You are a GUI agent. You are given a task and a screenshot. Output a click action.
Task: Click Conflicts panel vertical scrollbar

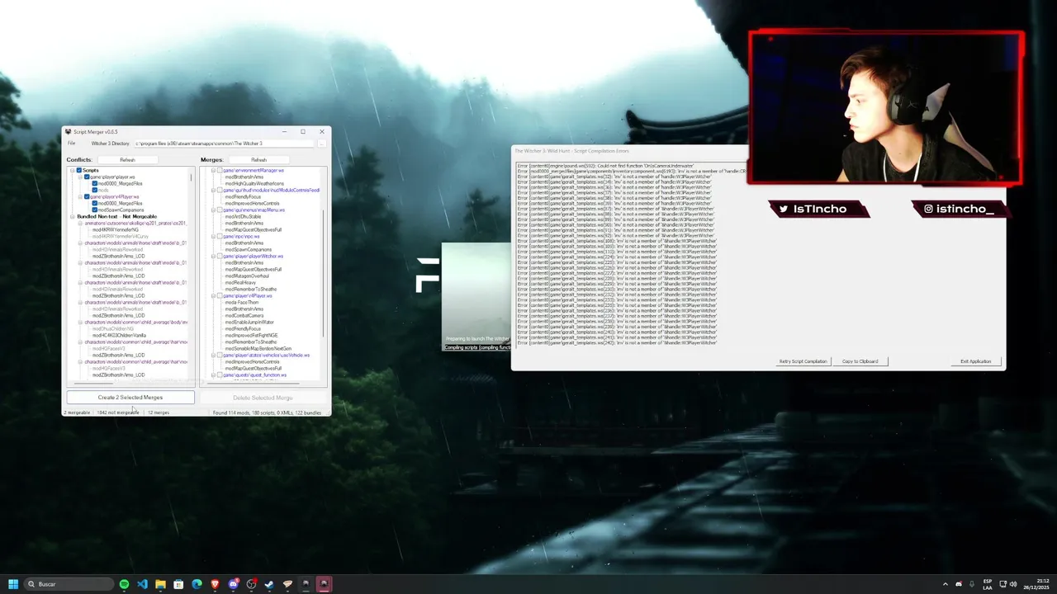click(x=191, y=177)
